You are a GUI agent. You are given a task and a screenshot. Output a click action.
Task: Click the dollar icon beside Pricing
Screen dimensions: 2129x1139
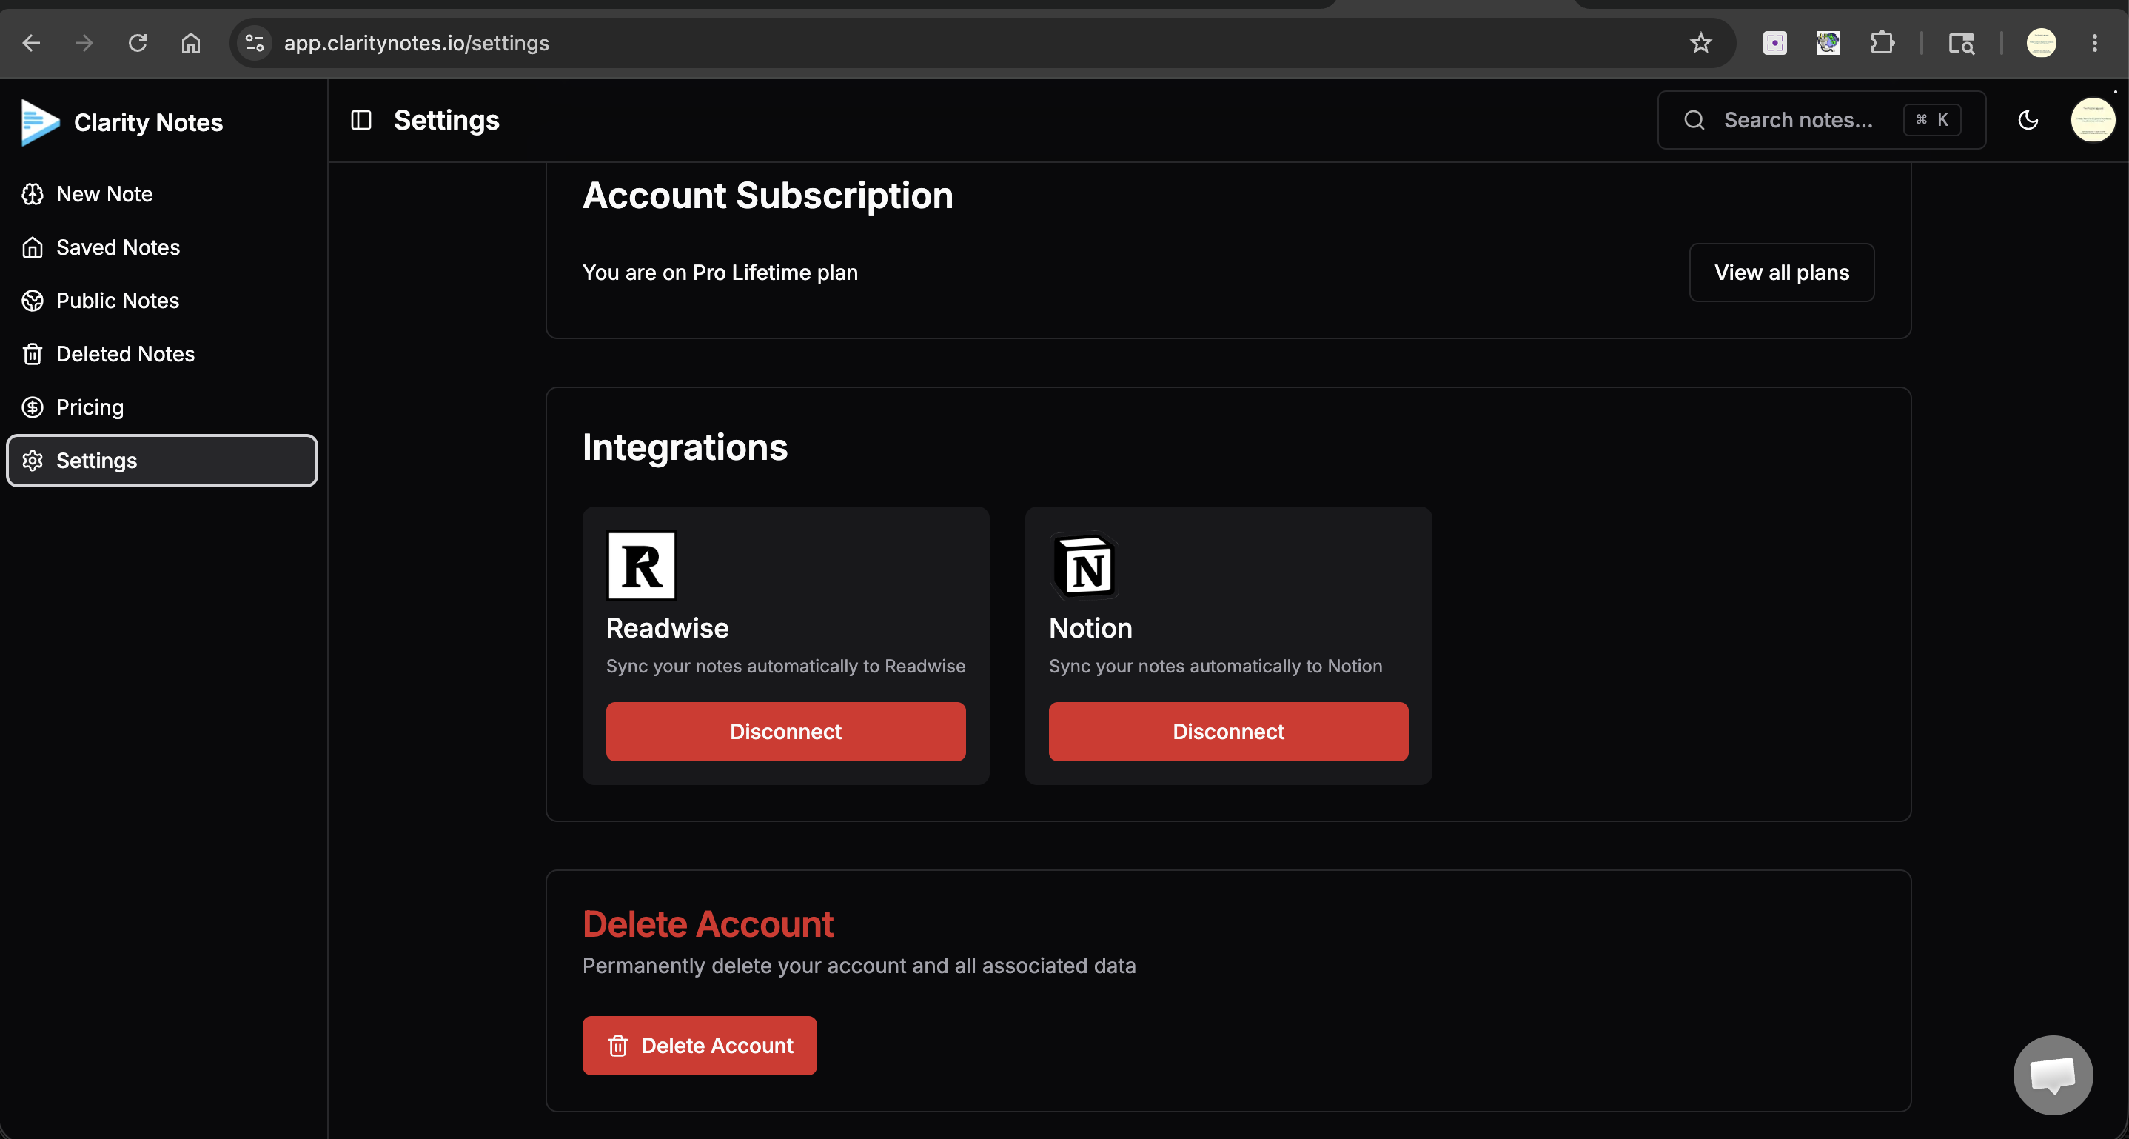(33, 407)
